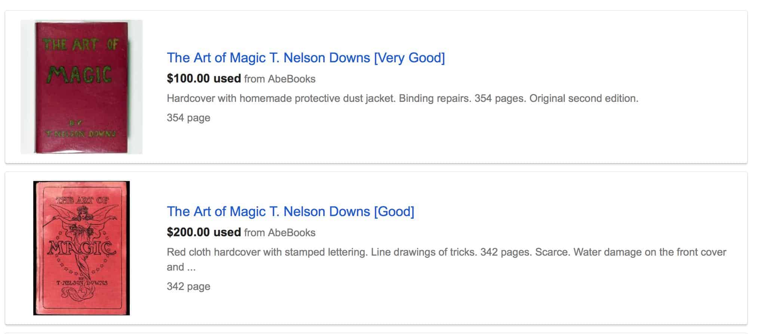Open the pink cover thumbnail with winged figure
Screen dimensions: 757x334
pos(82,248)
